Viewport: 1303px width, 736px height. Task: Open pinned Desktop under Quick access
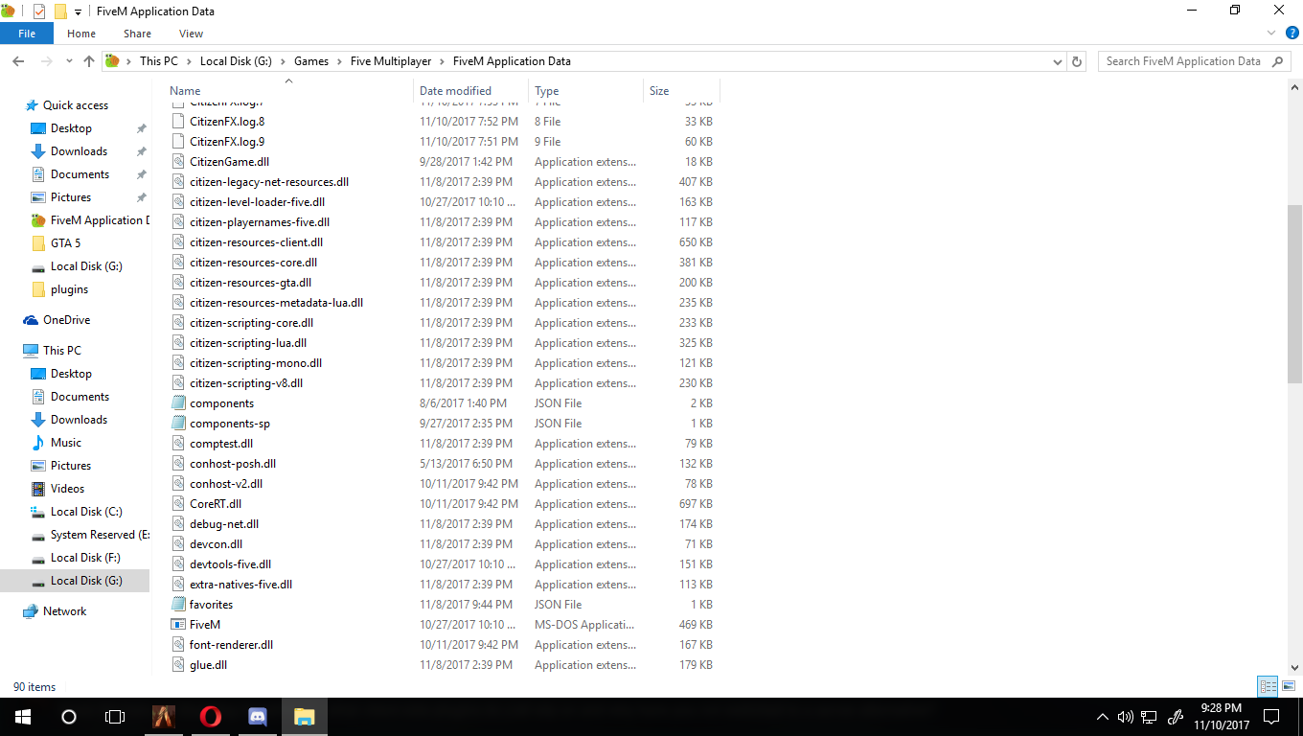click(71, 128)
